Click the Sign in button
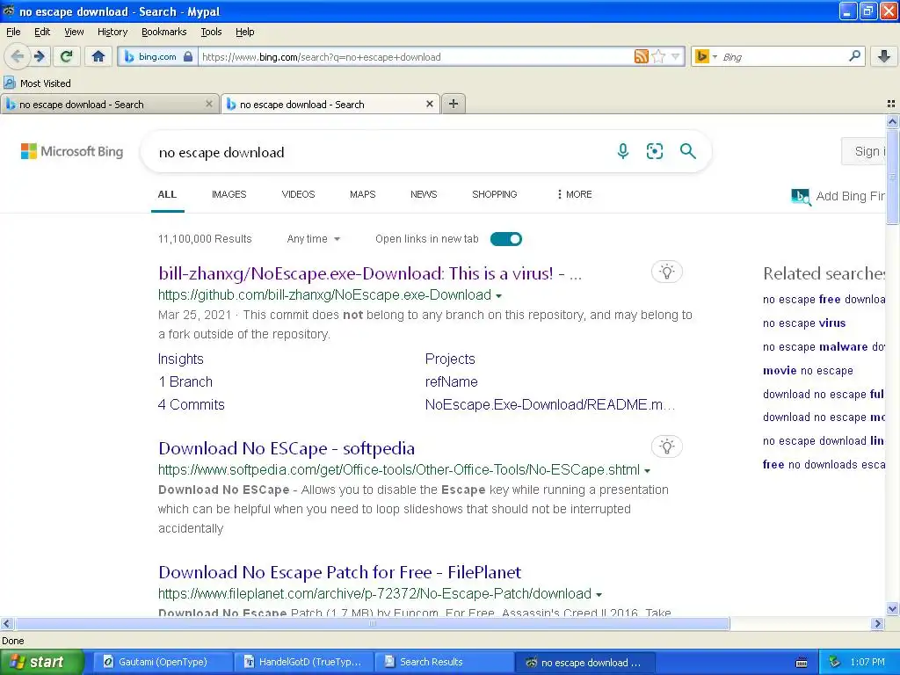Viewport: 900px width, 675px height. click(864, 151)
